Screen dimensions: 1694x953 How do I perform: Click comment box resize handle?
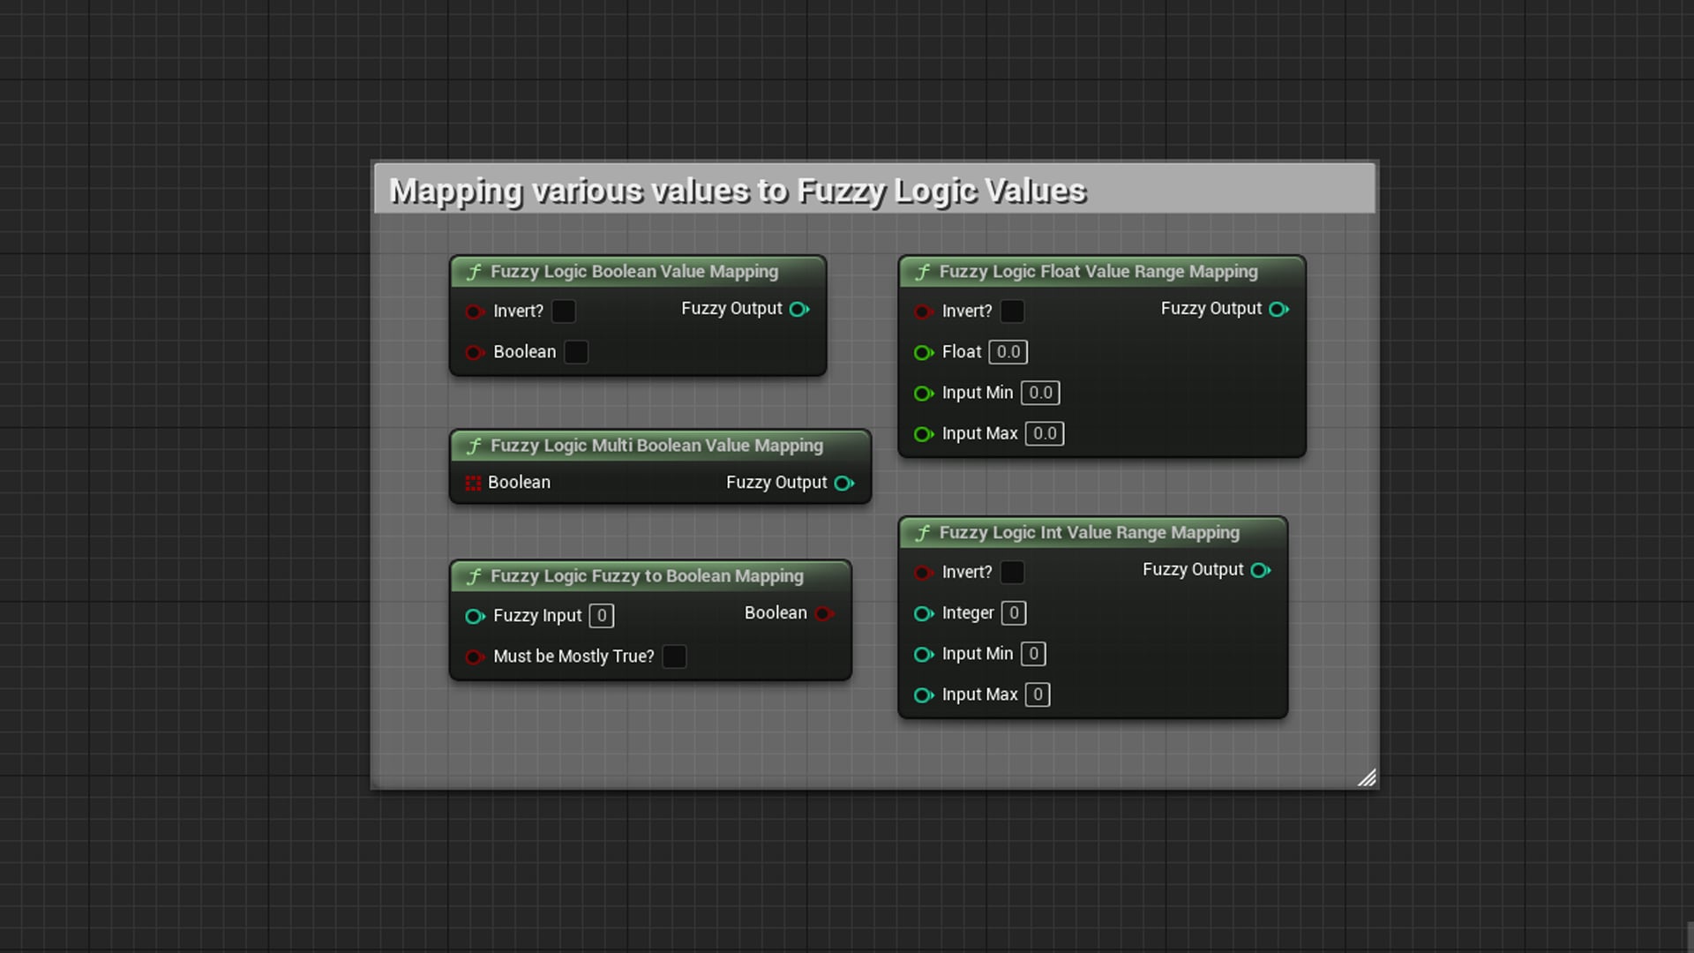[x=1367, y=777]
